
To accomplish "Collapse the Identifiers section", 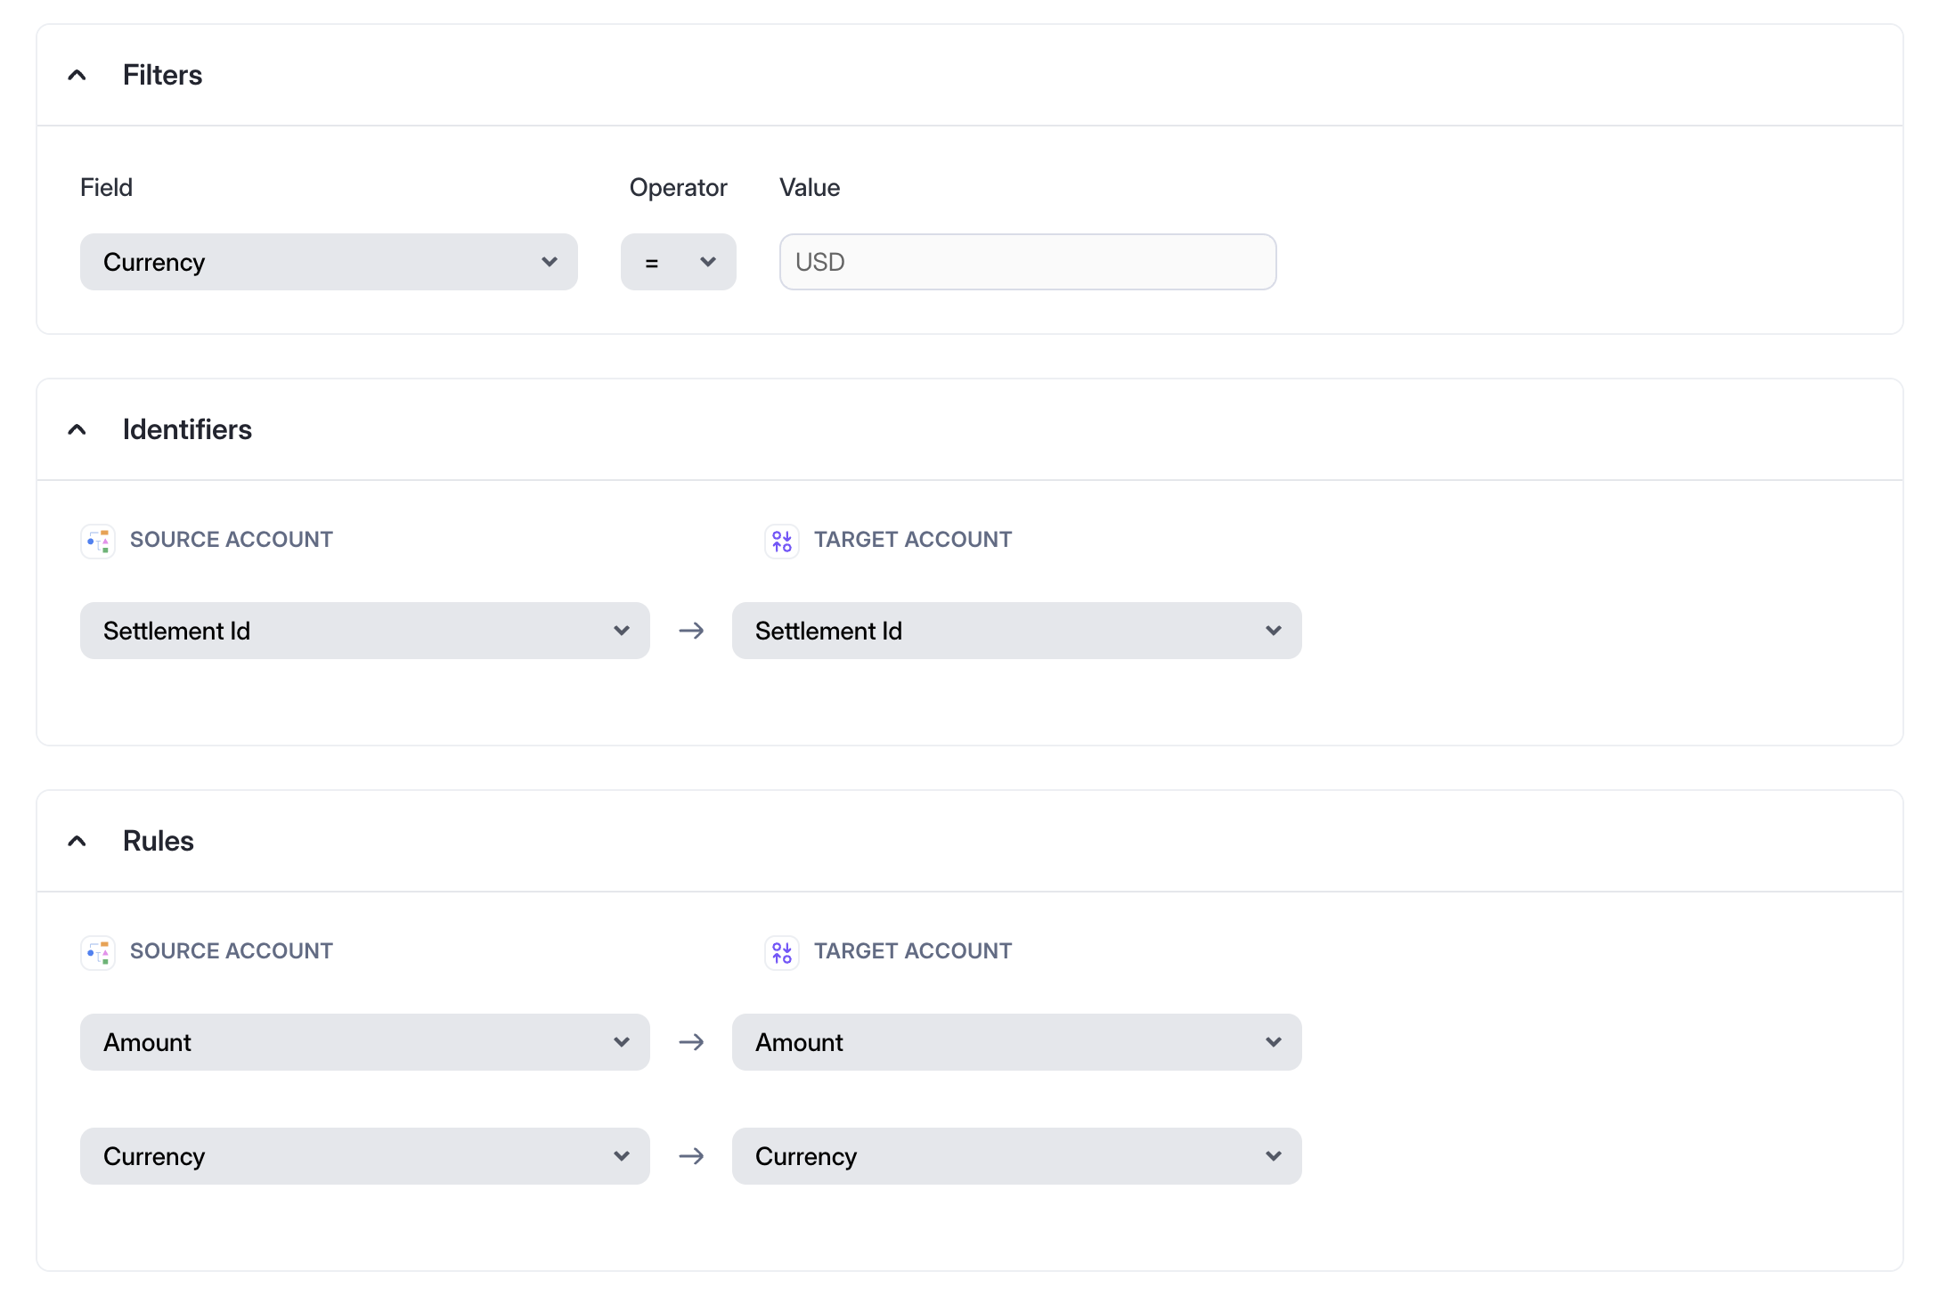I will [77, 429].
